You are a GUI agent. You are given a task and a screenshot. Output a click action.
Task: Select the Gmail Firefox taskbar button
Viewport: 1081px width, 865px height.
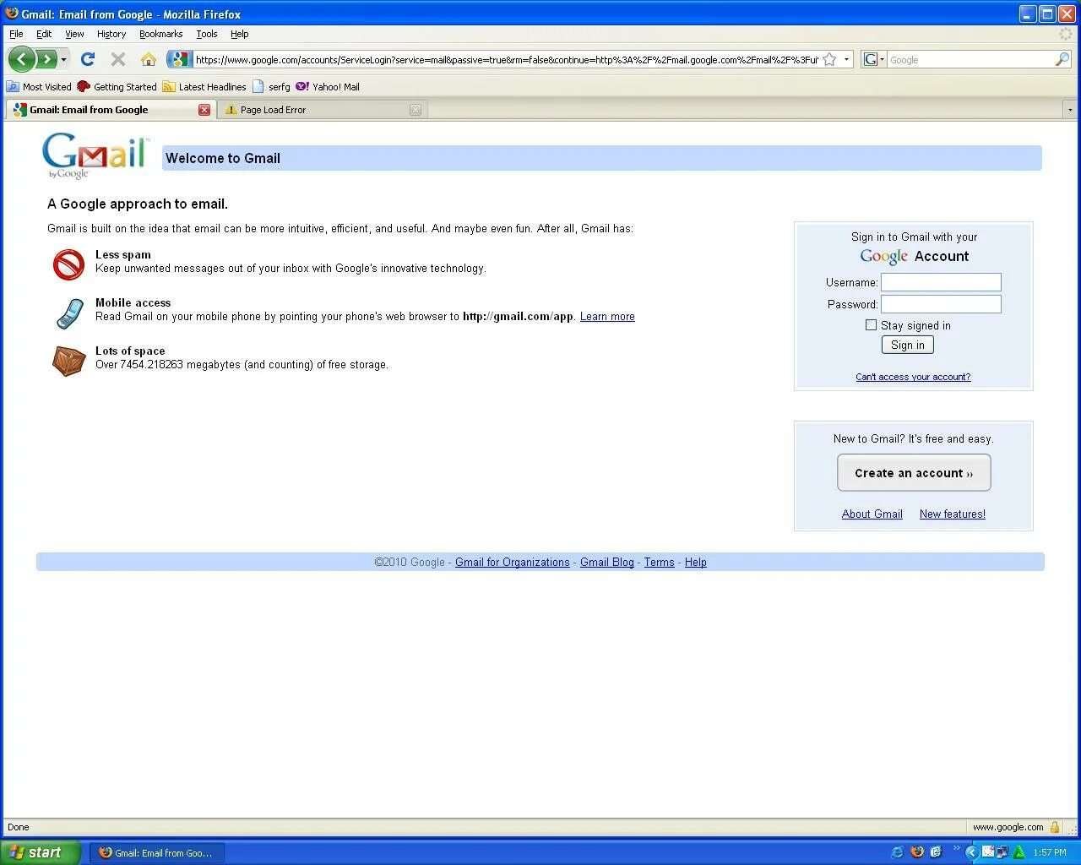[157, 853]
